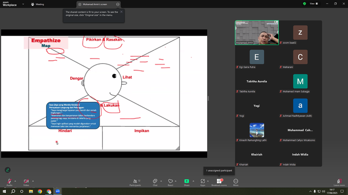Open the Windows Start menu

4,191
